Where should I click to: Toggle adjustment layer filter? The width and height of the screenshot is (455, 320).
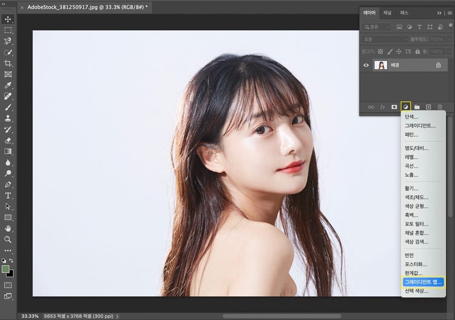409,27
